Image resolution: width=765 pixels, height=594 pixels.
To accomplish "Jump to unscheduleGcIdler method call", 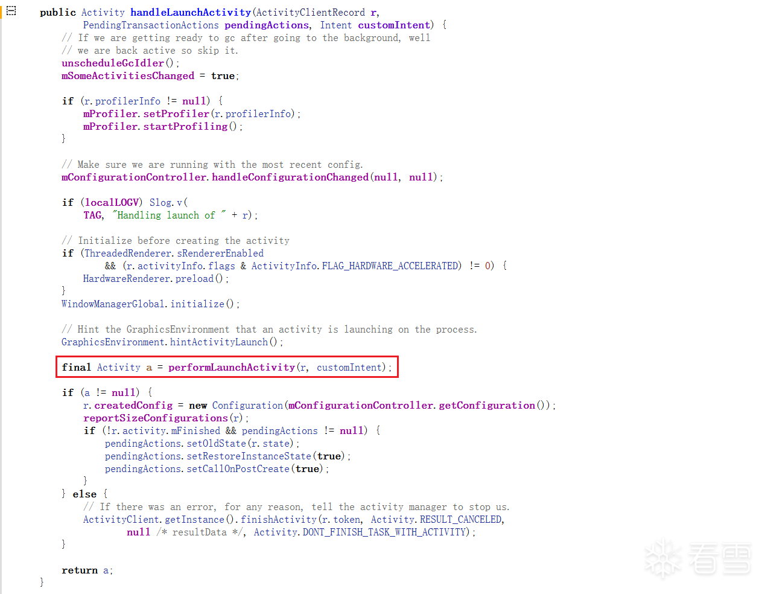I will 113,63.
